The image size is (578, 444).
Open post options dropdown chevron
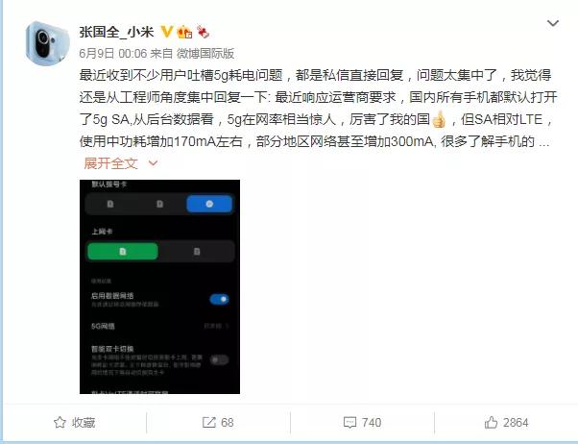(x=553, y=24)
